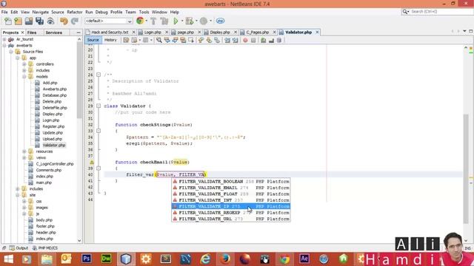Open Firefox from the Windows taskbar
This screenshot has height=266, width=474.
pyautogui.click(x=225, y=259)
